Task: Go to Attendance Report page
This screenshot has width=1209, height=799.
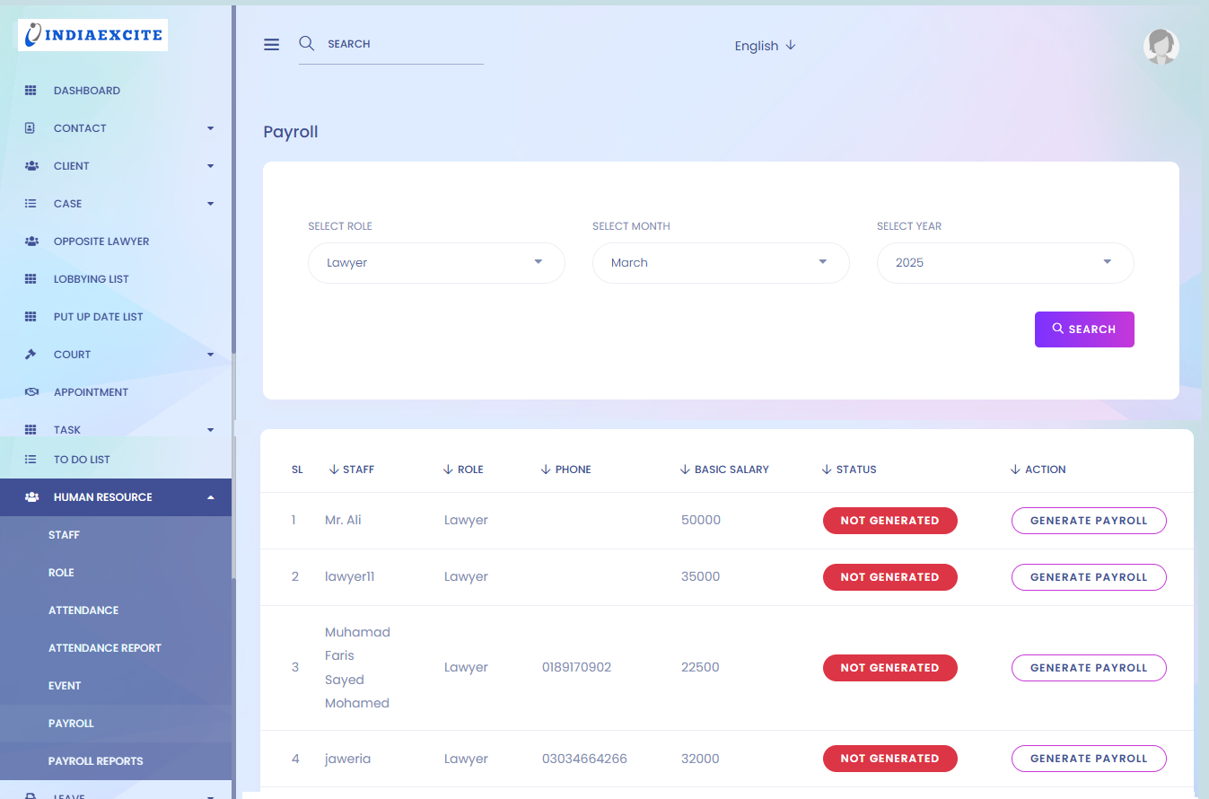Action: tap(104, 648)
